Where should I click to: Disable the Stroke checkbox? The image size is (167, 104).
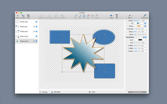pos(145,26)
